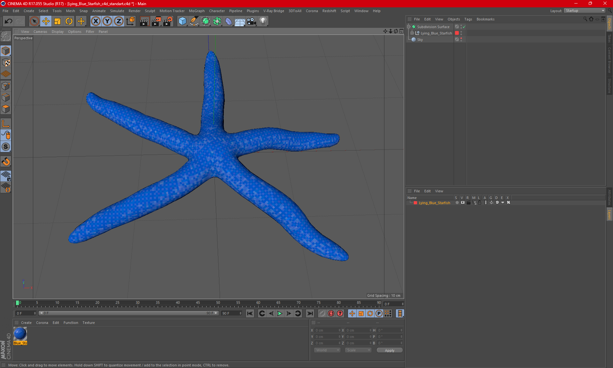The width and height of the screenshot is (613, 368).
Task: Enable the Axis tool L icon
Action: tap(6, 124)
